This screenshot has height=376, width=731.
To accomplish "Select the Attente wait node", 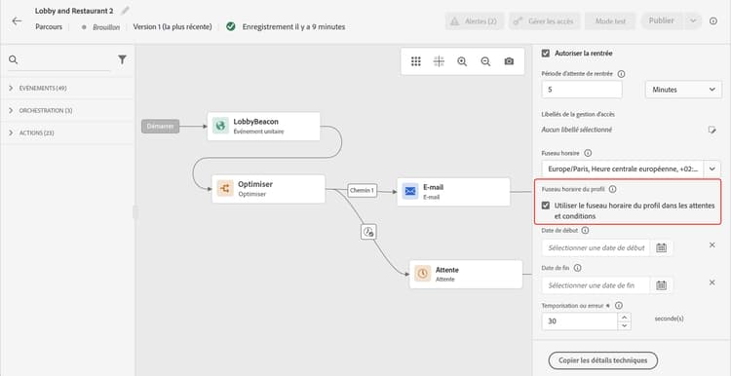I will point(466,274).
